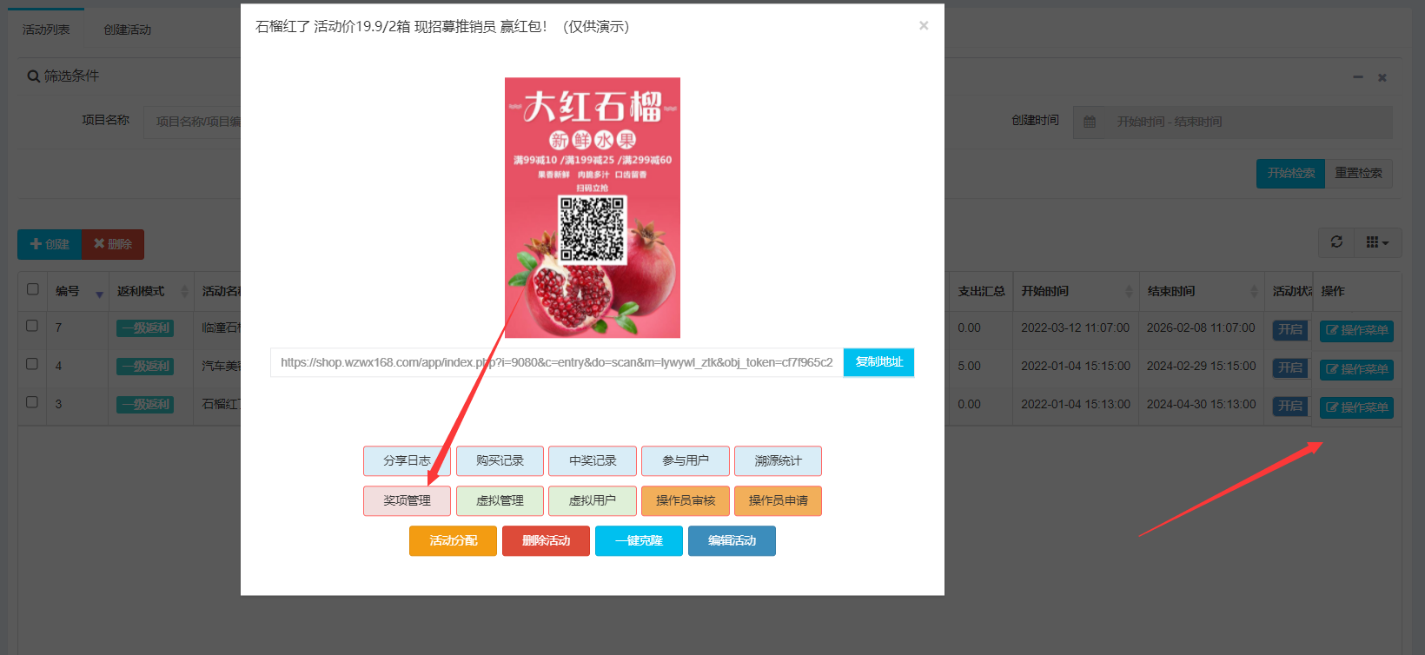Screen dimensions: 1425x655
Task: Open 奖项管理 prize management
Action: (407, 501)
